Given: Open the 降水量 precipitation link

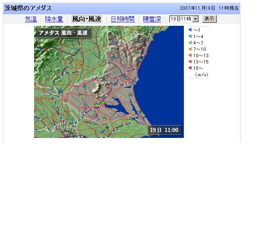Looking at the screenshot, I should click(x=54, y=19).
